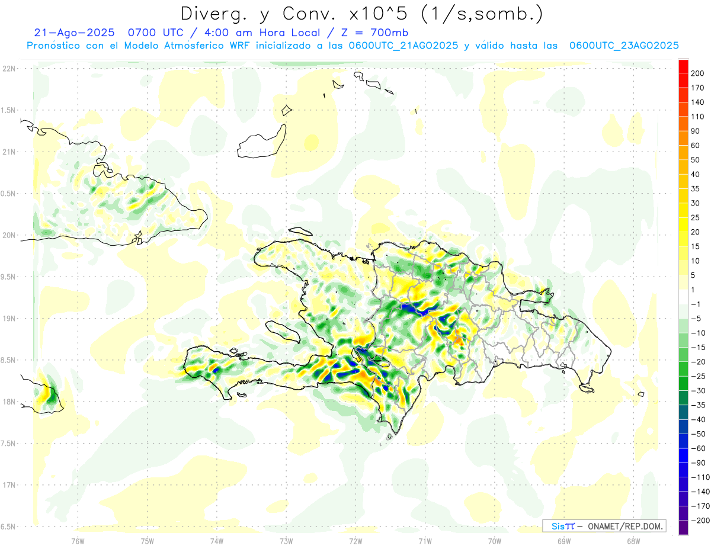This screenshot has width=711, height=549.
Task: Click the positive '110' colorbar label
Action: [x=697, y=117]
